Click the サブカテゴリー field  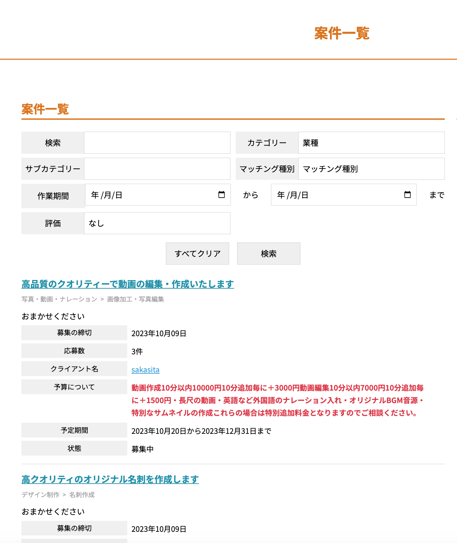[x=157, y=169]
